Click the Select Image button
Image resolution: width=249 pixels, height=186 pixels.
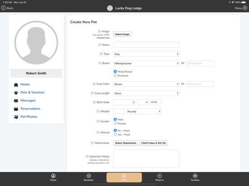point(122,34)
